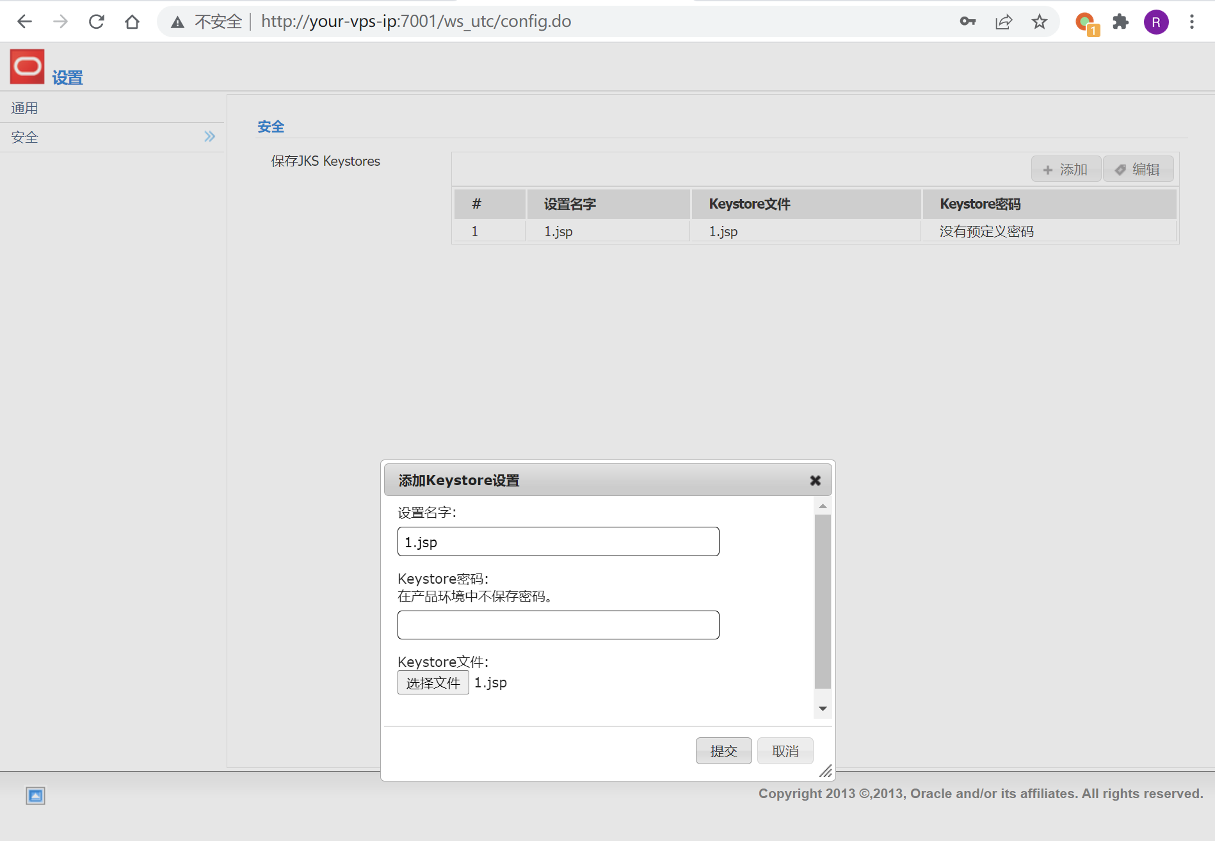Reload the current page
Viewport: 1215px width, 841px height.
96,22
